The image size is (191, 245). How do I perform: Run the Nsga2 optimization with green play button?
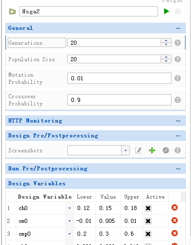(166, 11)
